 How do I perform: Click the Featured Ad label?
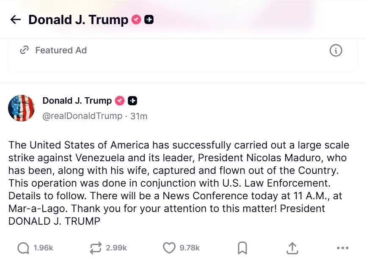[61, 50]
